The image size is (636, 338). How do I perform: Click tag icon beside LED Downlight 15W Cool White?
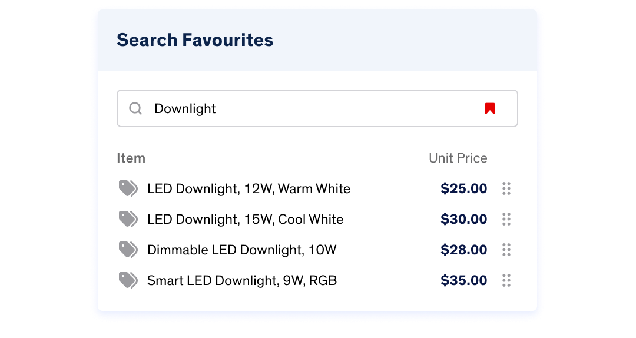pos(128,219)
